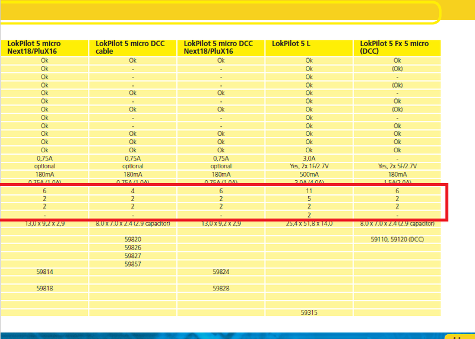Click the '3,0A' value in LokPilot 5 L column
This screenshot has width=475, height=339.
(309, 158)
